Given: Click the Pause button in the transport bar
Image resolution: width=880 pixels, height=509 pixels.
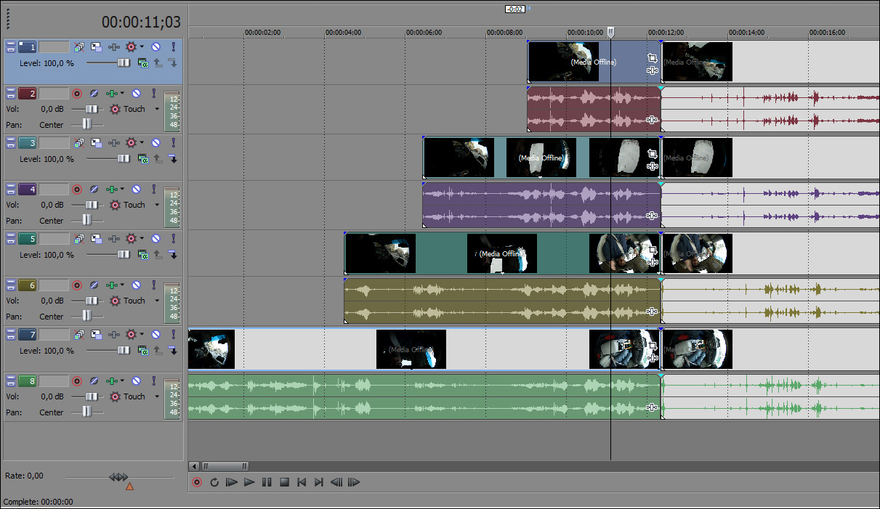Looking at the screenshot, I should click(267, 482).
